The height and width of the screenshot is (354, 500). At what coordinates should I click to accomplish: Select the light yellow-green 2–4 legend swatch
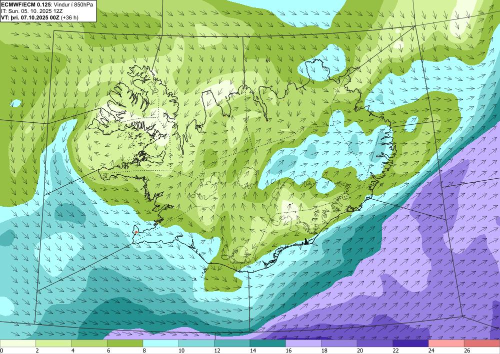pyautogui.click(x=53, y=344)
